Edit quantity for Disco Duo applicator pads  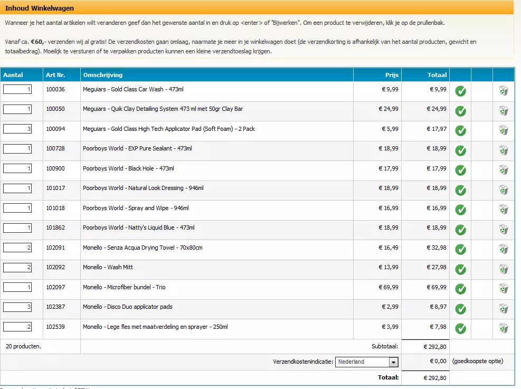pos(17,307)
